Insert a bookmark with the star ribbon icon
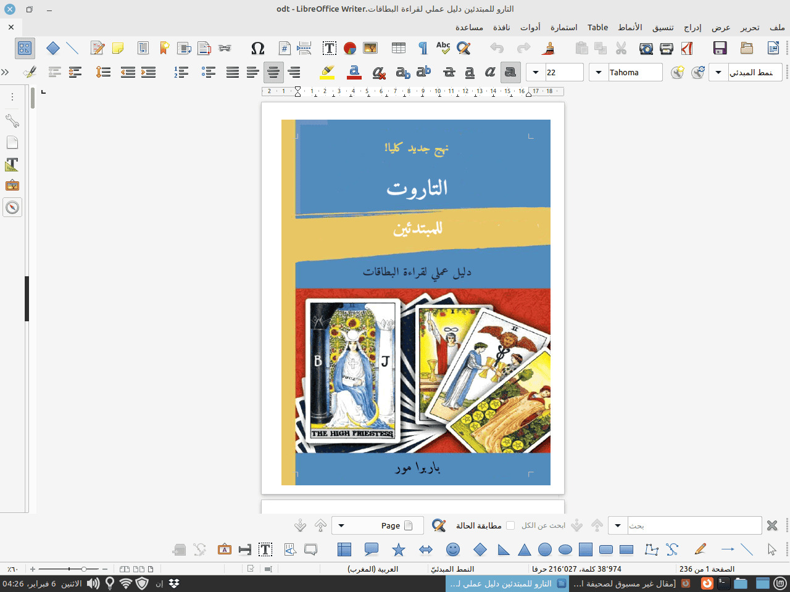This screenshot has width=790, height=592. coord(164,48)
